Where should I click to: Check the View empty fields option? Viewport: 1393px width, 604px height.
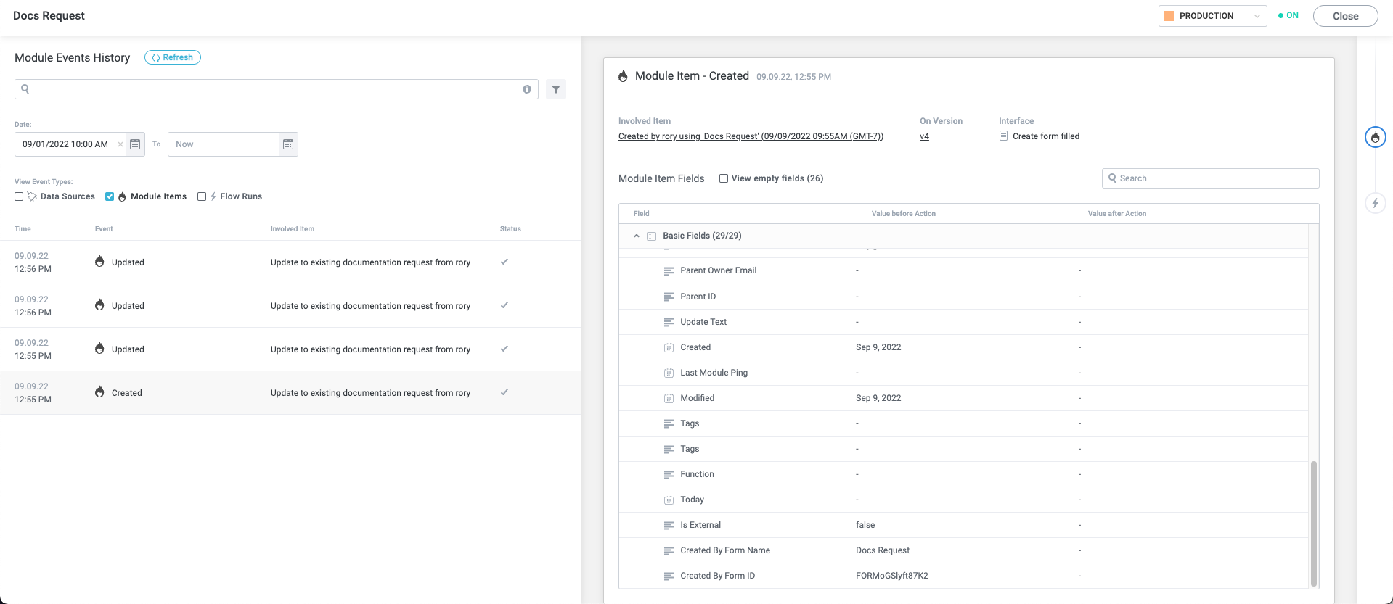click(724, 178)
